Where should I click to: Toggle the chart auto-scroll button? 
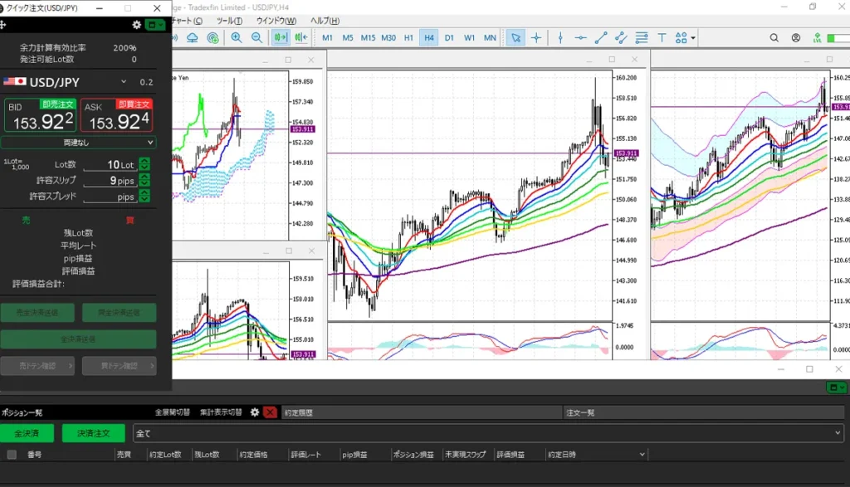point(281,37)
